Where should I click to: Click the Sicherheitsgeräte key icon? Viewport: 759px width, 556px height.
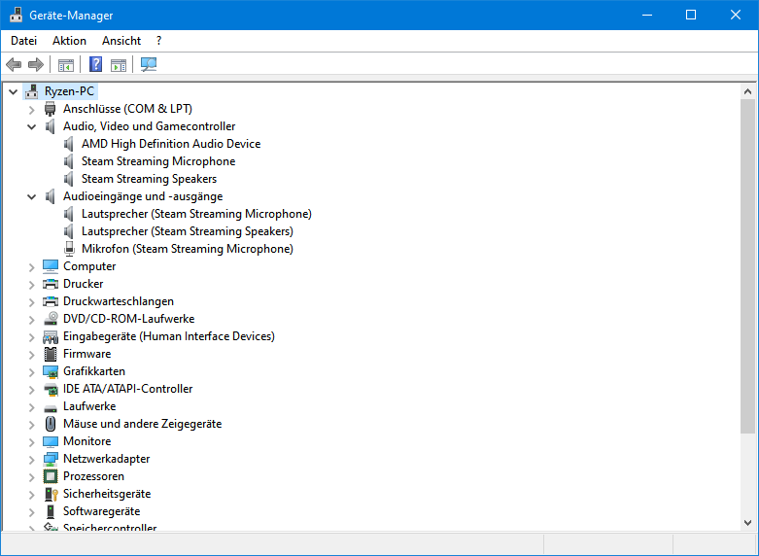click(51, 494)
